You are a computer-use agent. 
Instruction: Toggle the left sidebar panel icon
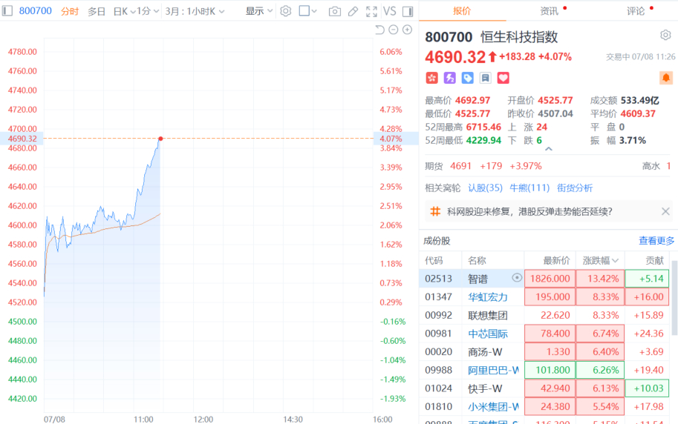[x=7, y=11]
